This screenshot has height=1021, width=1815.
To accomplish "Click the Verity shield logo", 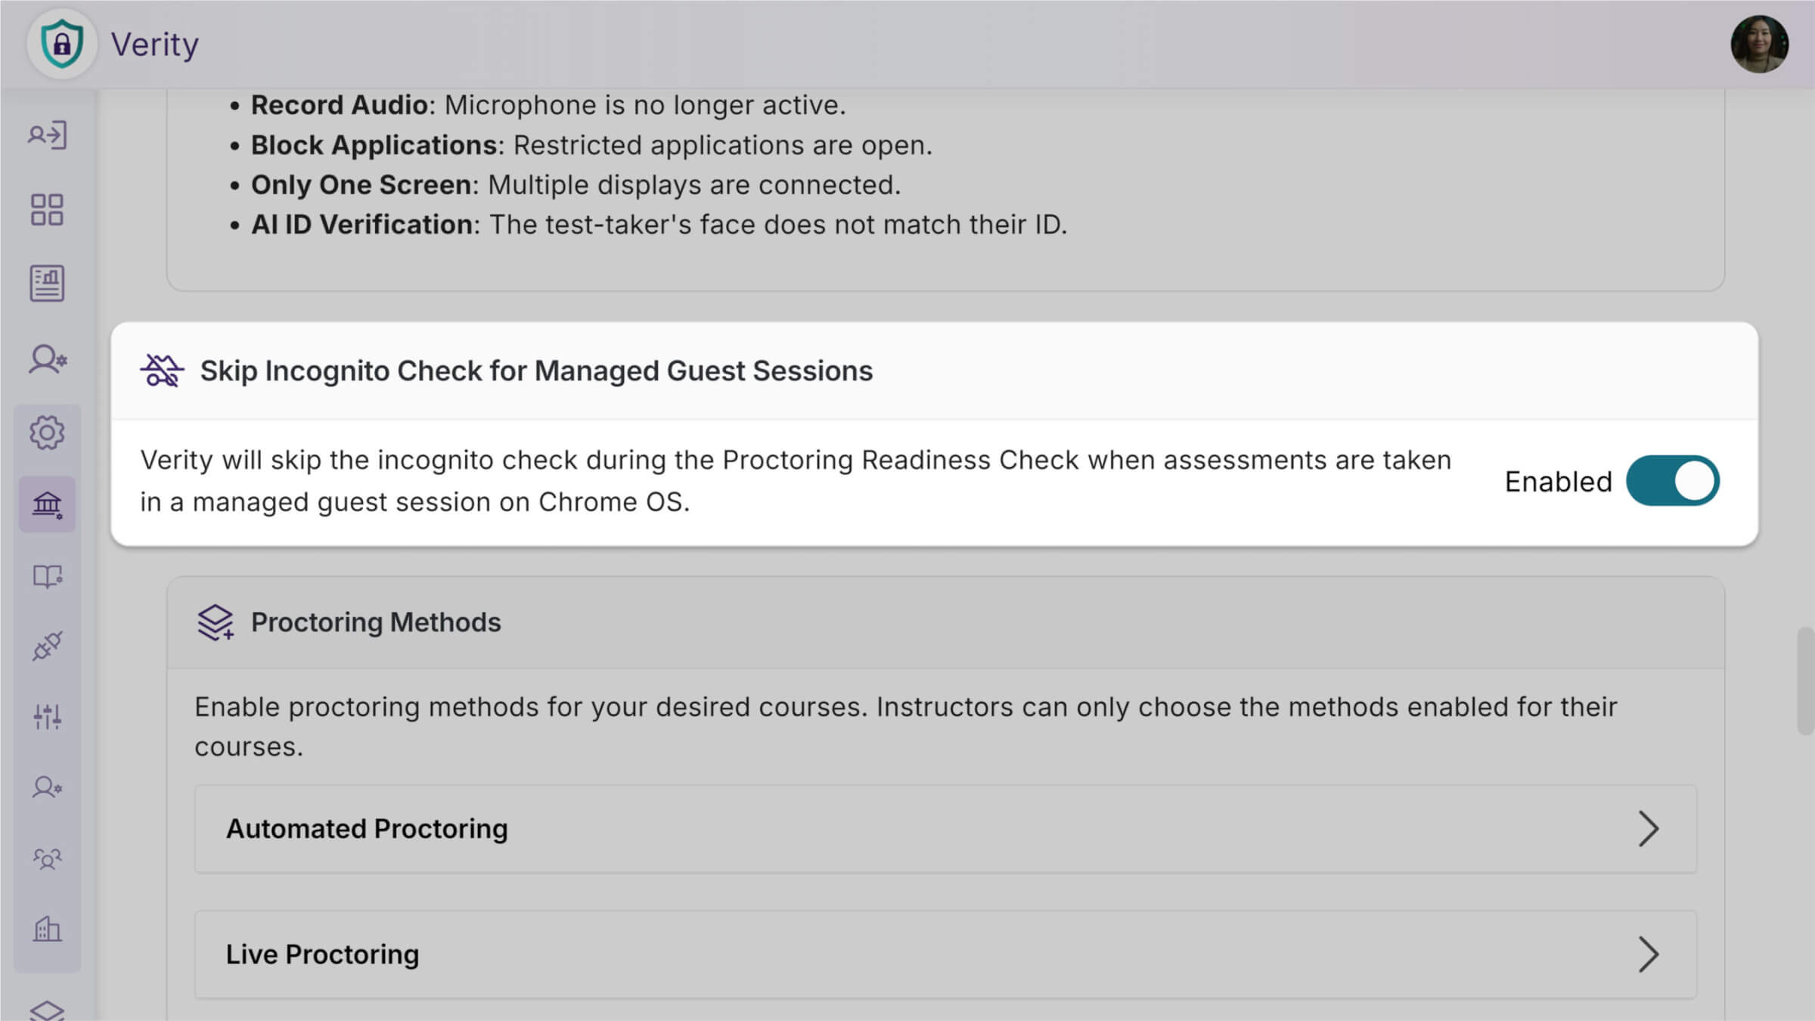I will click(x=61, y=44).
